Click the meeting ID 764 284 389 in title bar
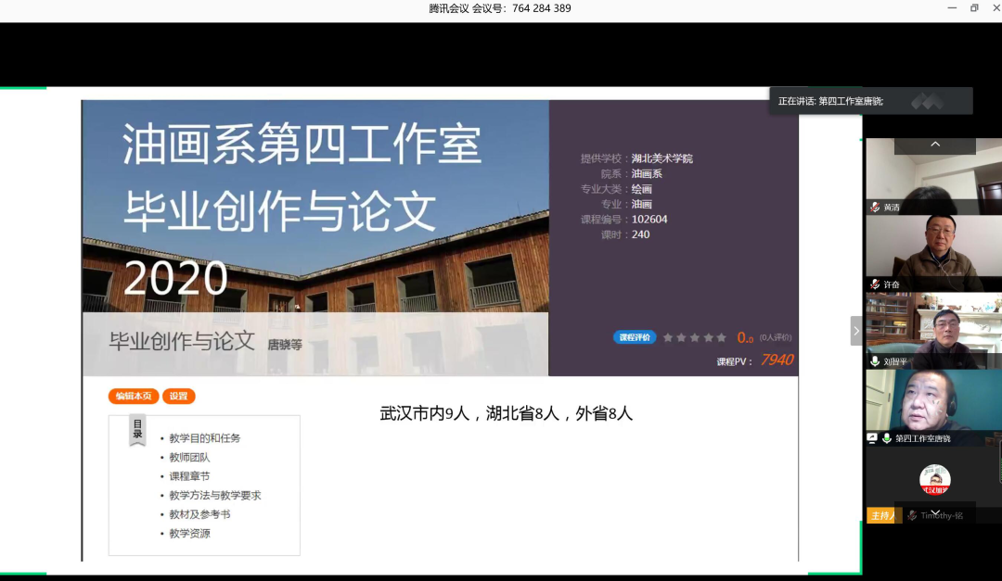This screenshot has height=581, width=1002. [x=541, y=8]
